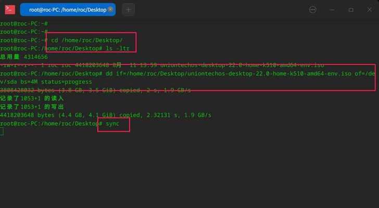Click the 'cd /home/roc/Desktop/' command text

point(87,40)
